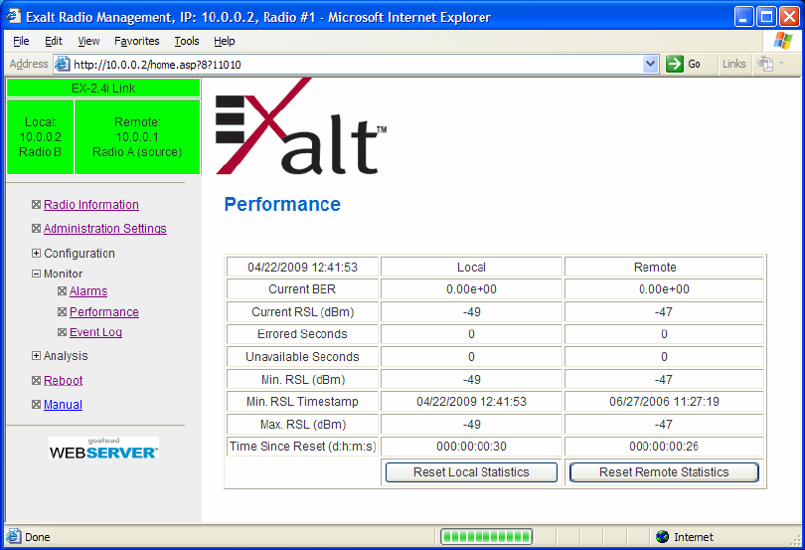Open the Favorites menu
Screen dimensions: 805x550
click(x=136, y=41)
